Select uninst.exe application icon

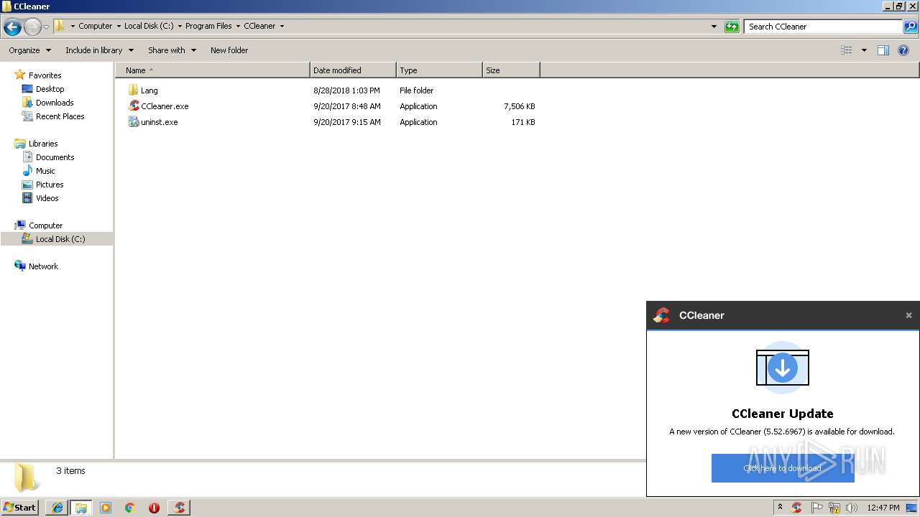pyautogui.click(x=133, y=122)
